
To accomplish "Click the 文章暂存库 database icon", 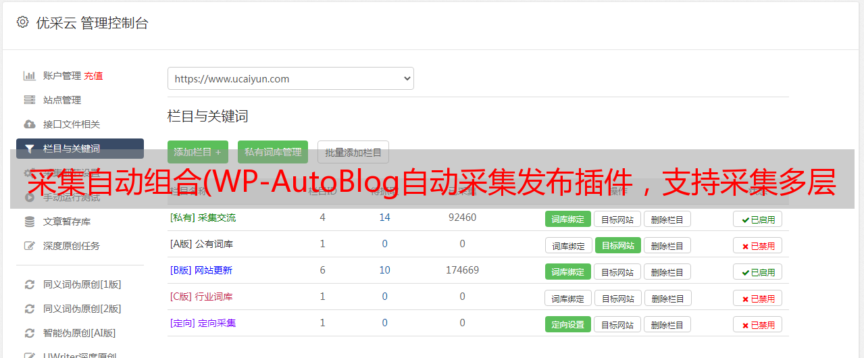I will click(29, 222).
